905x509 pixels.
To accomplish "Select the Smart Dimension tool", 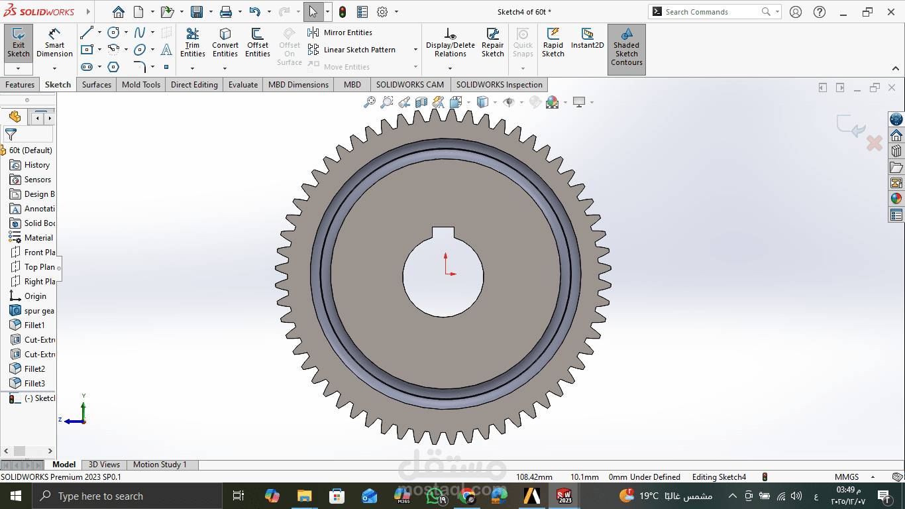I will coord(54,42).
